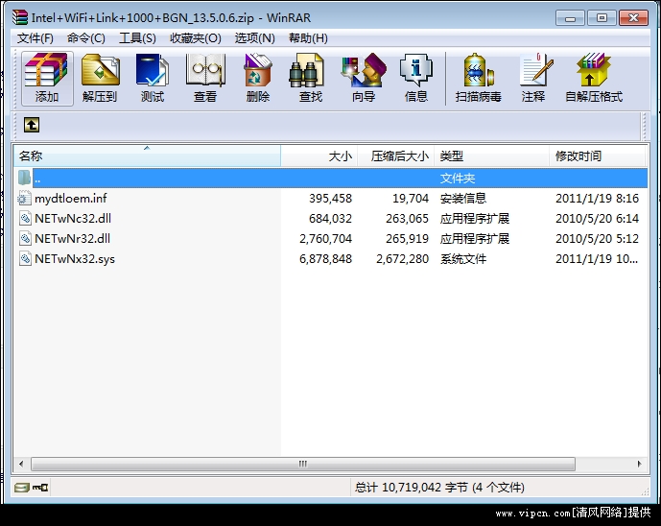
Task: Click the WinRAR title bar app icon
Action: [19, 17]
